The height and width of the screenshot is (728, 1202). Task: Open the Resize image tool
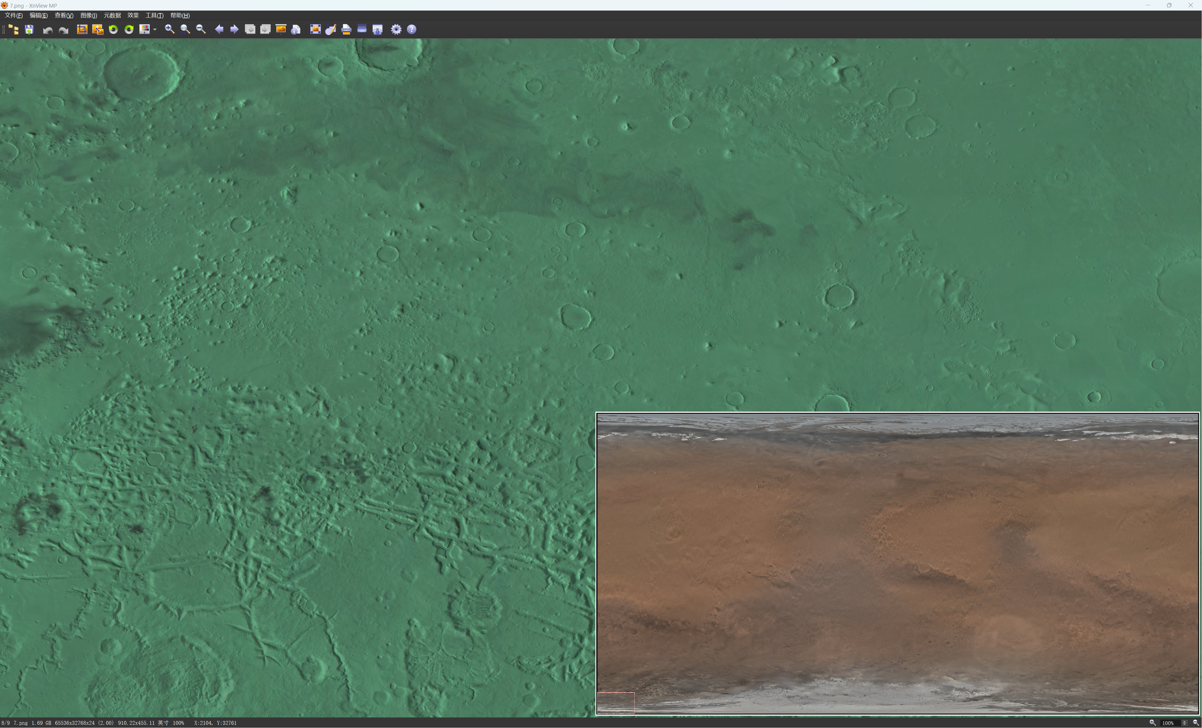(97, 30)
